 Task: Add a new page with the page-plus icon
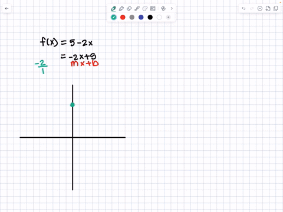pyautogui.click(x=268, y=8)
